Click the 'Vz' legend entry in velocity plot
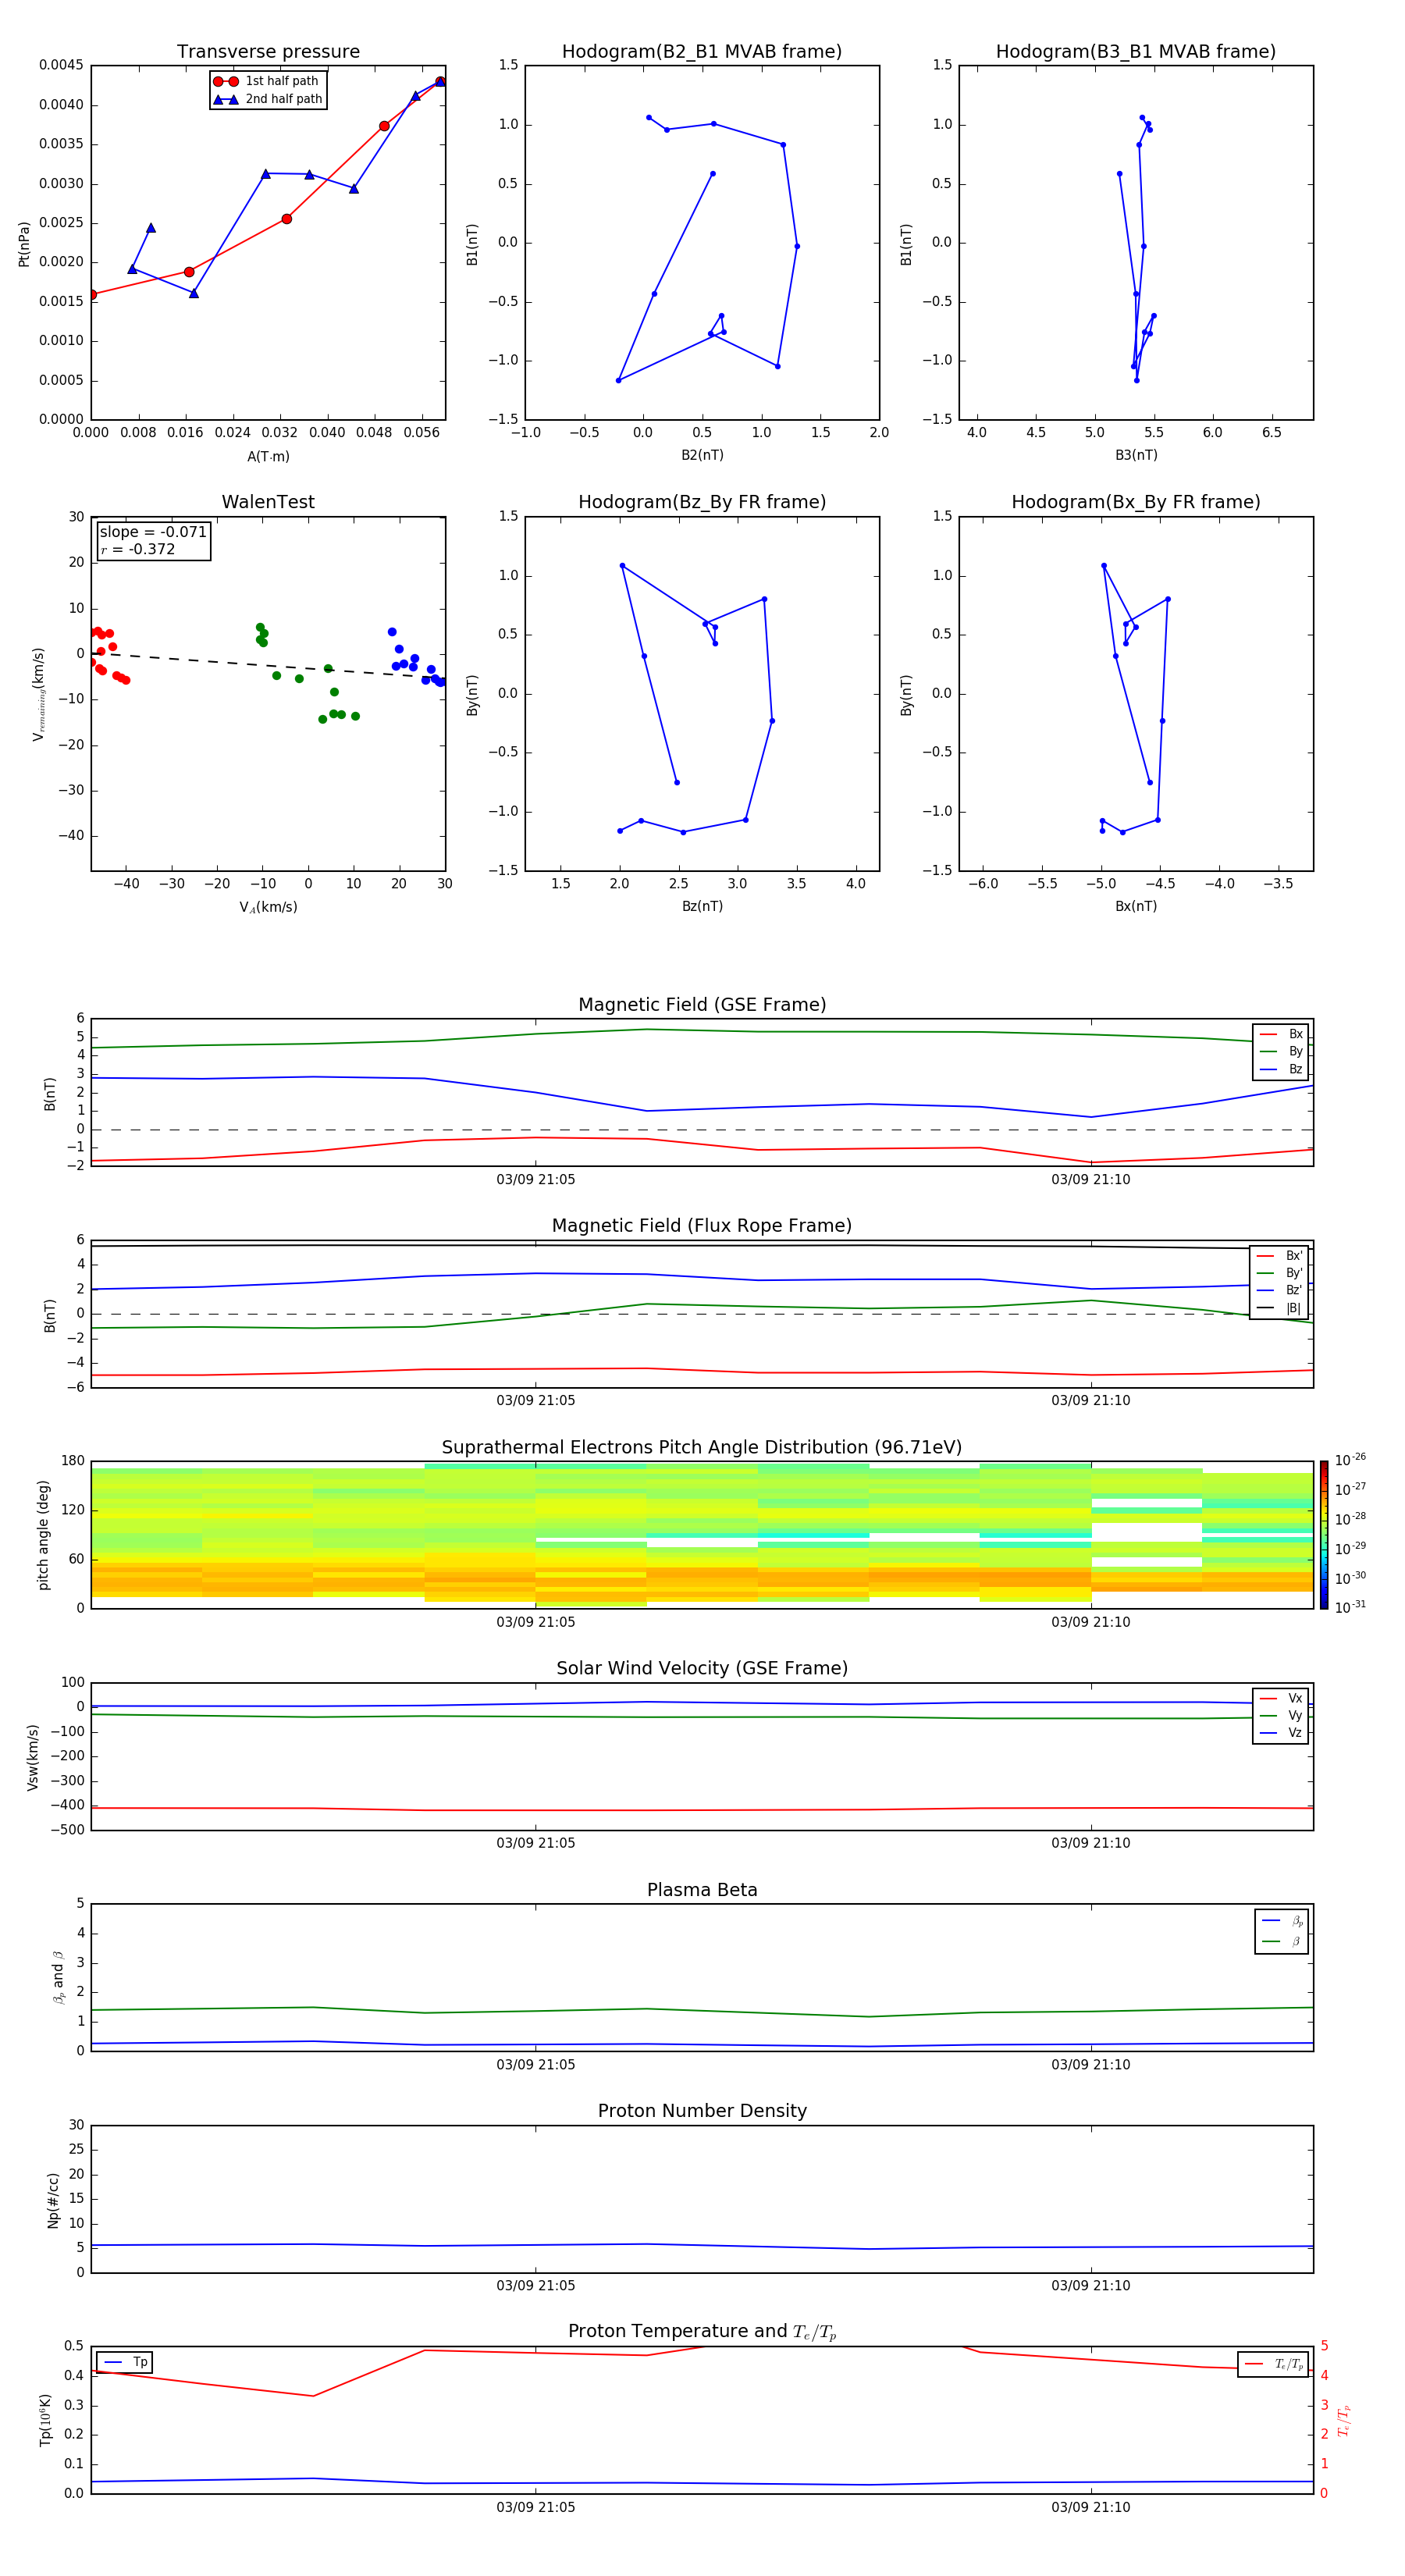The height and width of the screenshot is (2576, 1405). pyautogui.click(x=1281, y=1733)
